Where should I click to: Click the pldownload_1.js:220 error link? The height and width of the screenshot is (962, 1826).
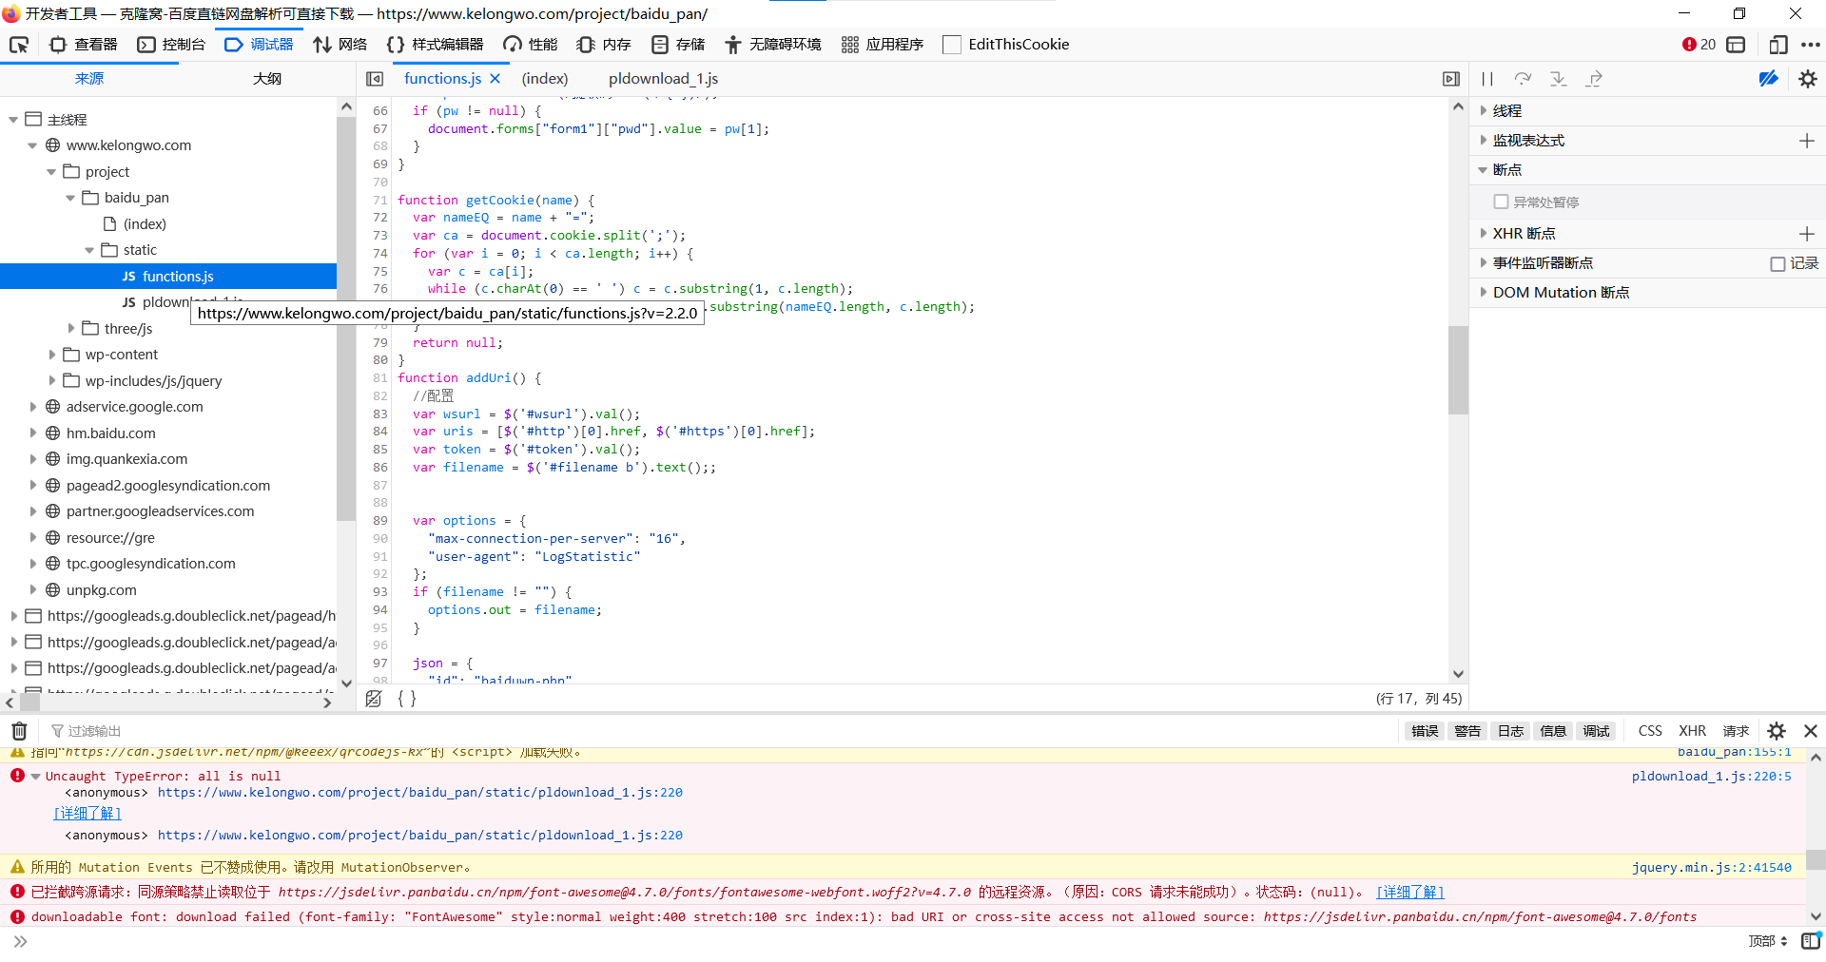[x=1711, y=777]
